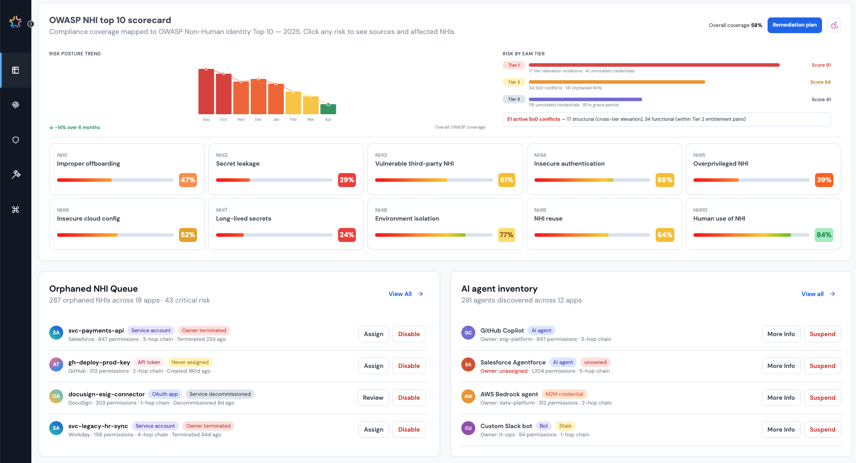Open the NHI1 Improper offboarding card

tap(127, 169)
